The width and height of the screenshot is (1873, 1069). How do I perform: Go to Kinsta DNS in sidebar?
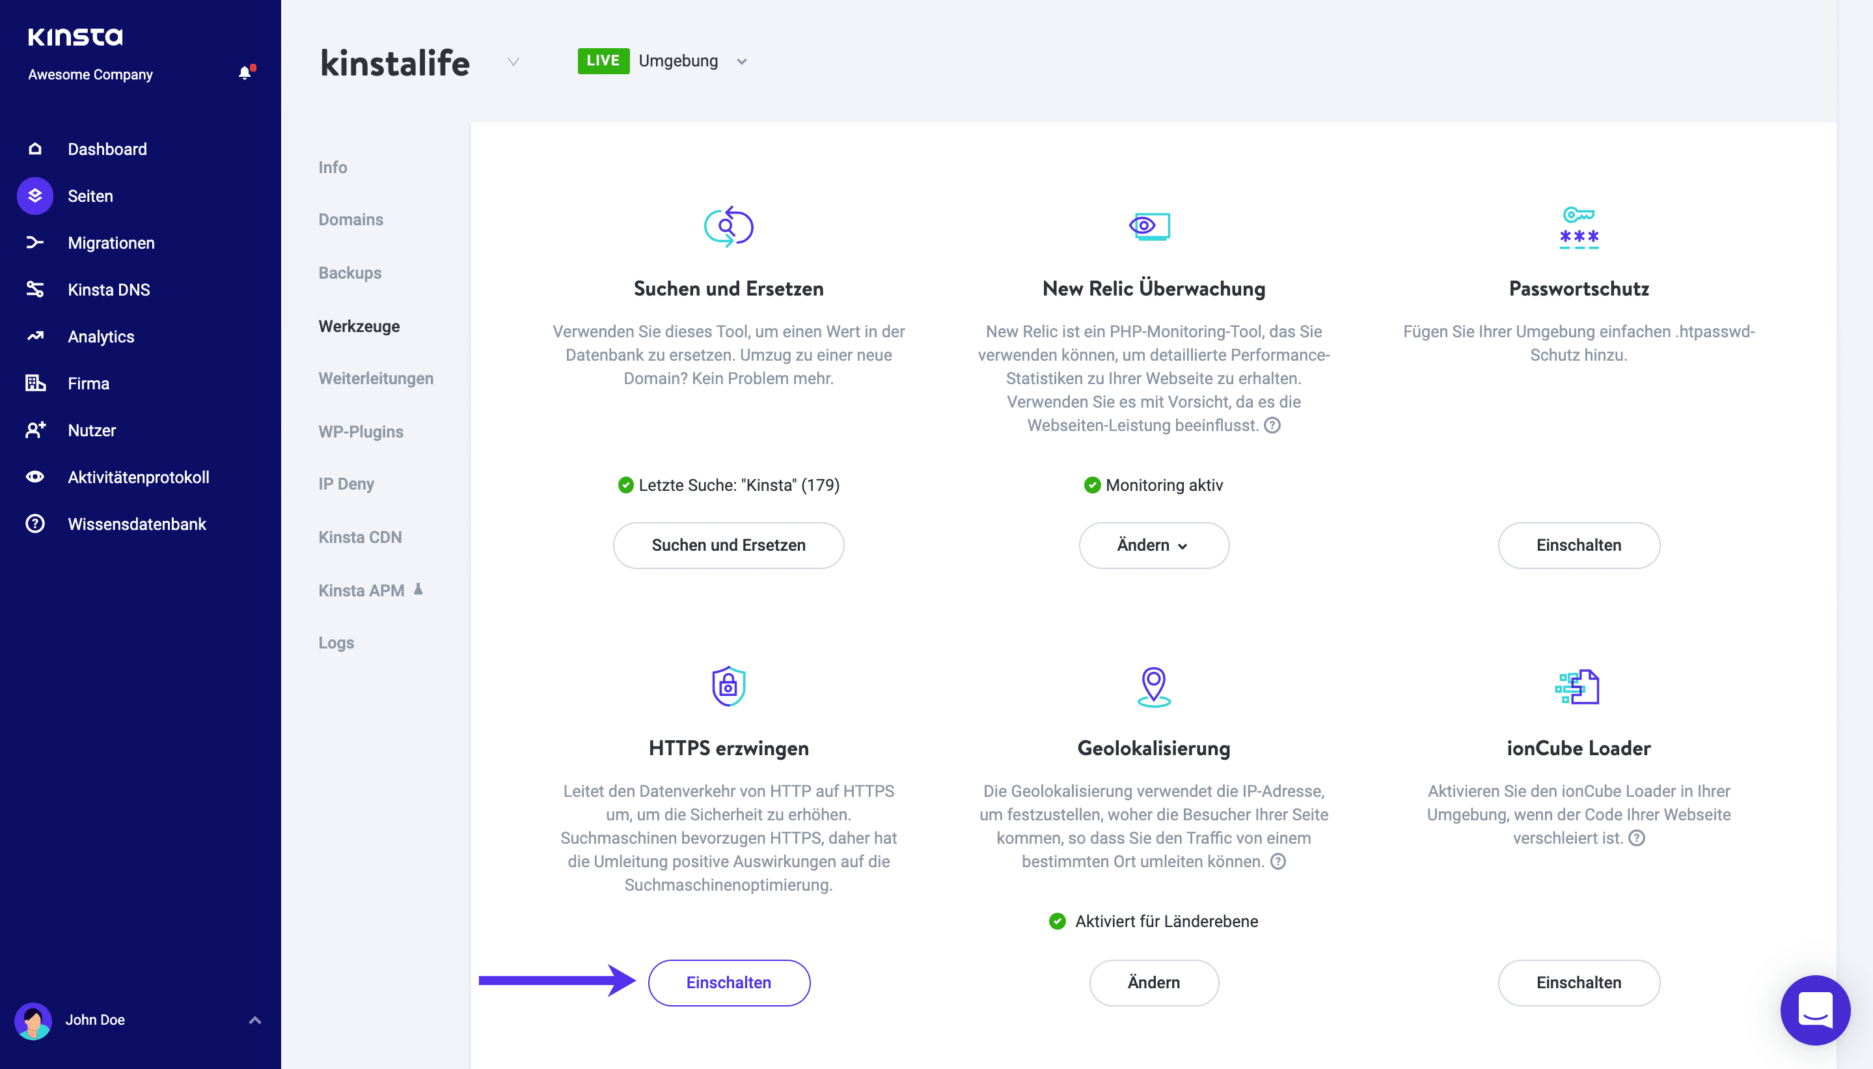[x=109, y=290]
